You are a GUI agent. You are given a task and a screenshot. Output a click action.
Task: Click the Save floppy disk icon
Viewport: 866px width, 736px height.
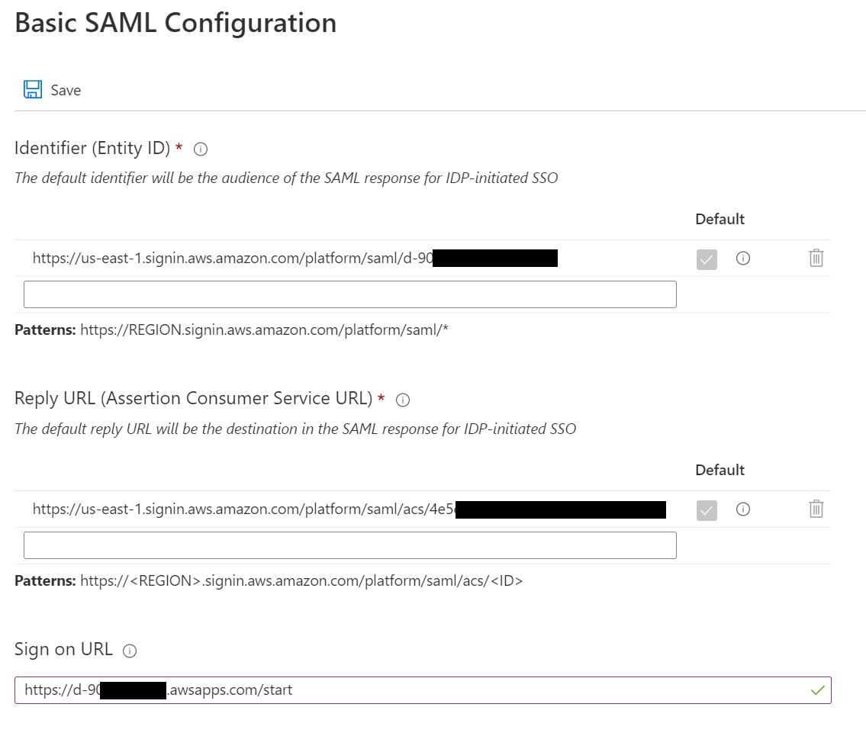(x=33, y=90)
